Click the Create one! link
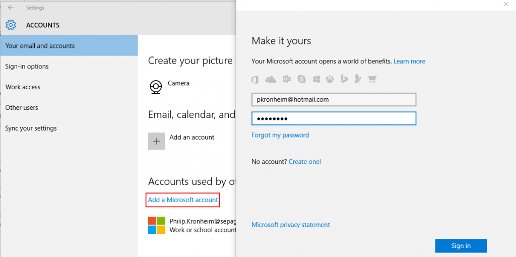Screen dimensions: 516x257 tap(305, 162)
